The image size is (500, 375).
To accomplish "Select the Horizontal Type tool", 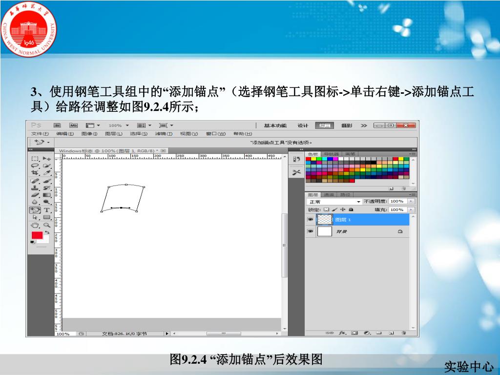I will pyautogui.click(x=47, y=210).
